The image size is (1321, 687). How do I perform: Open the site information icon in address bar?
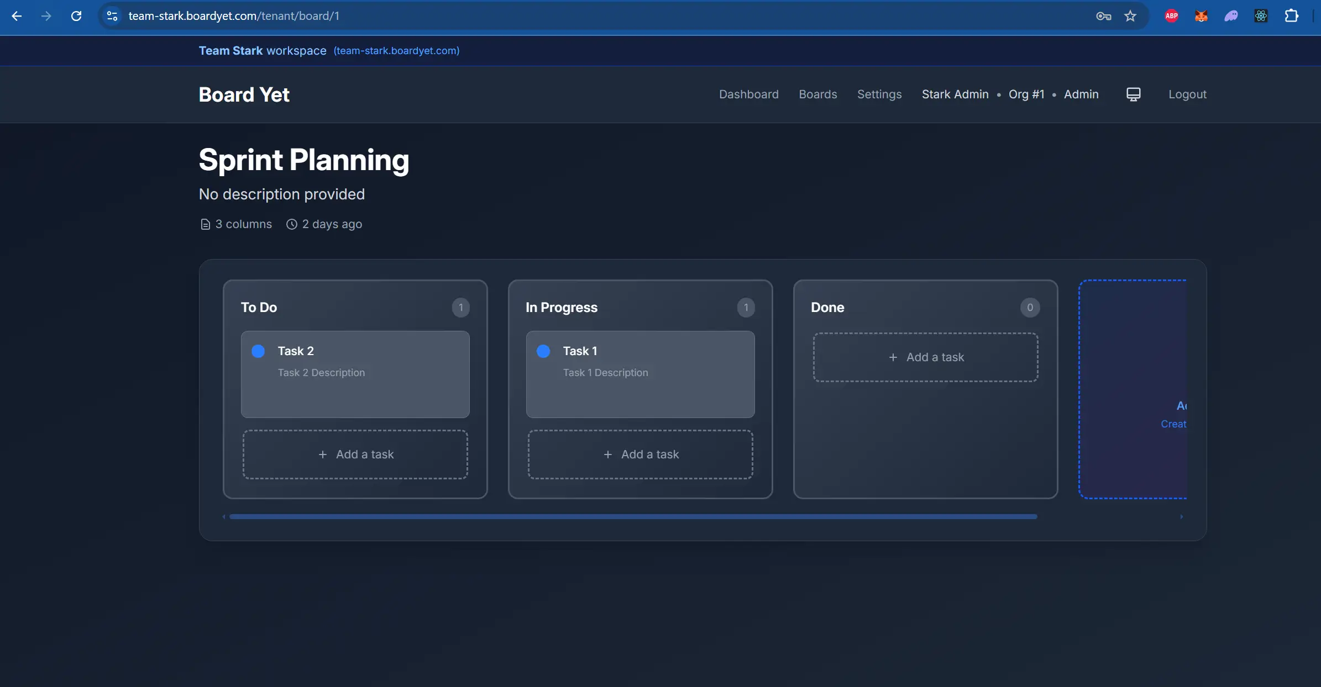pos(112,16)
